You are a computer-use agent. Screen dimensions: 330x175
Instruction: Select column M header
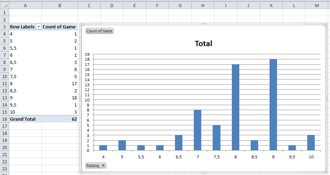point(317,5)
